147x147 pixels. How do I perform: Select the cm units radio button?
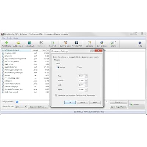click(x=78, y=67)
